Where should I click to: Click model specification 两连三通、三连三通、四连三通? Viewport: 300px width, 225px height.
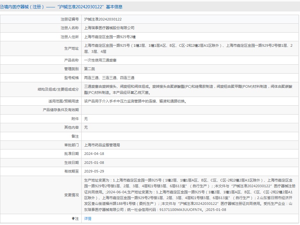coord(109,78)
